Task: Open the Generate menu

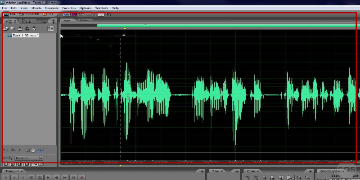Action: [x=52, y=8]
